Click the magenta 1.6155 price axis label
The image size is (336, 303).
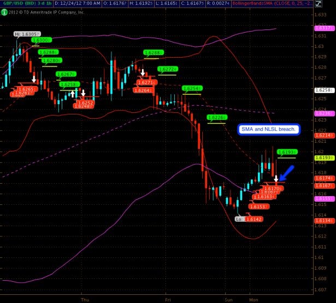click(324, 199)
